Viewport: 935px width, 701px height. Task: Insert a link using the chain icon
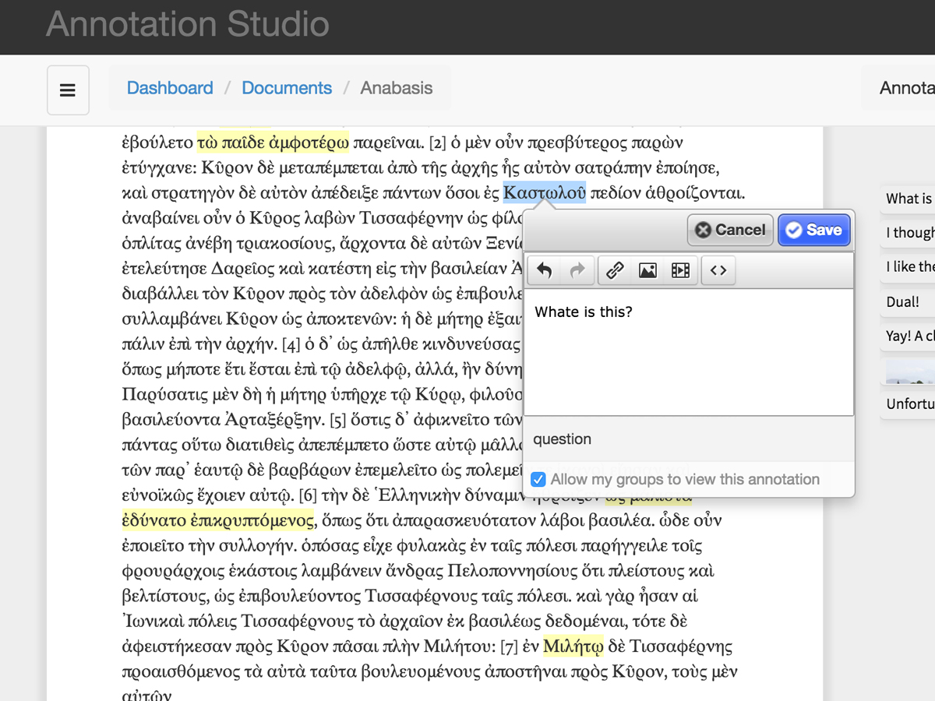point(615,270)
